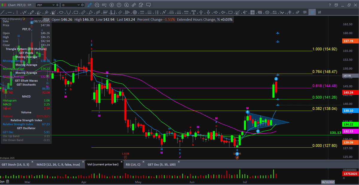Select the vertical line drawing tool
Viewport: 359px width, 185px height.
point(17,12)
